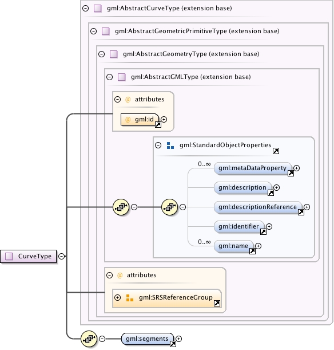Expand gml:descriptionReference element
This screenshot has width=334, height=350.
click(307, 207)
